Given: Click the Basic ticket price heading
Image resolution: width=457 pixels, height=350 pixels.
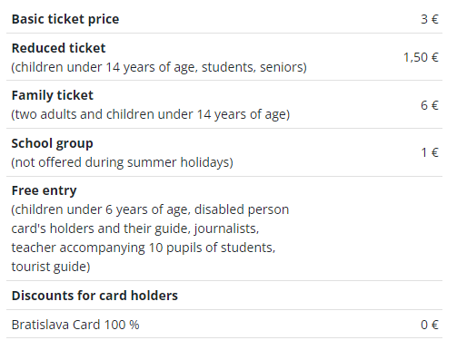Looking at the screenshot, I should [x=65, y=19].
